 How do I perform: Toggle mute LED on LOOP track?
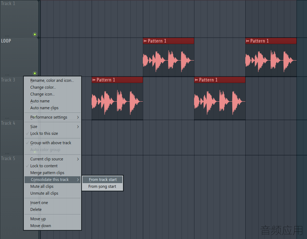click(35, 73)
